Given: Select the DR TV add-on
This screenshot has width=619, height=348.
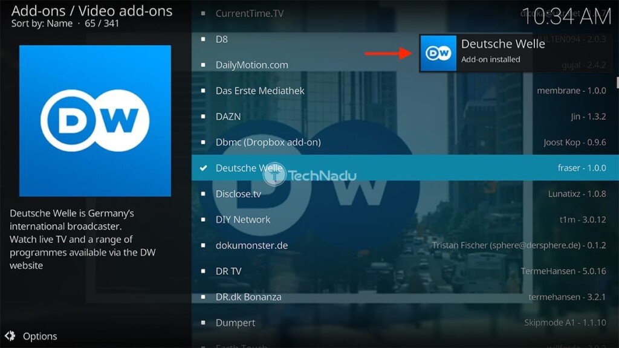Looking at the screenshot, I should (405, 271).
